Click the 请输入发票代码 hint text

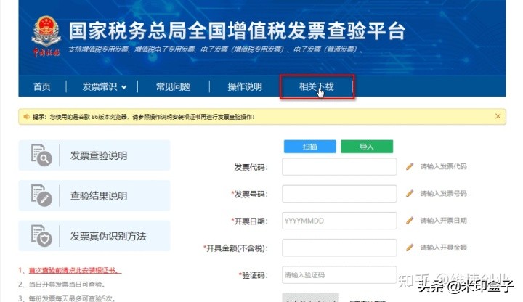pos(443,166)
